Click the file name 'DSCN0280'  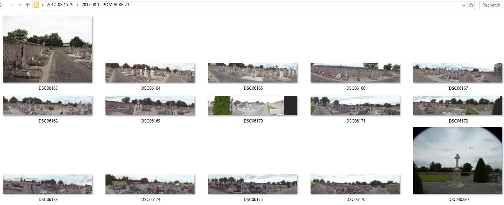[x=458, y=200]
